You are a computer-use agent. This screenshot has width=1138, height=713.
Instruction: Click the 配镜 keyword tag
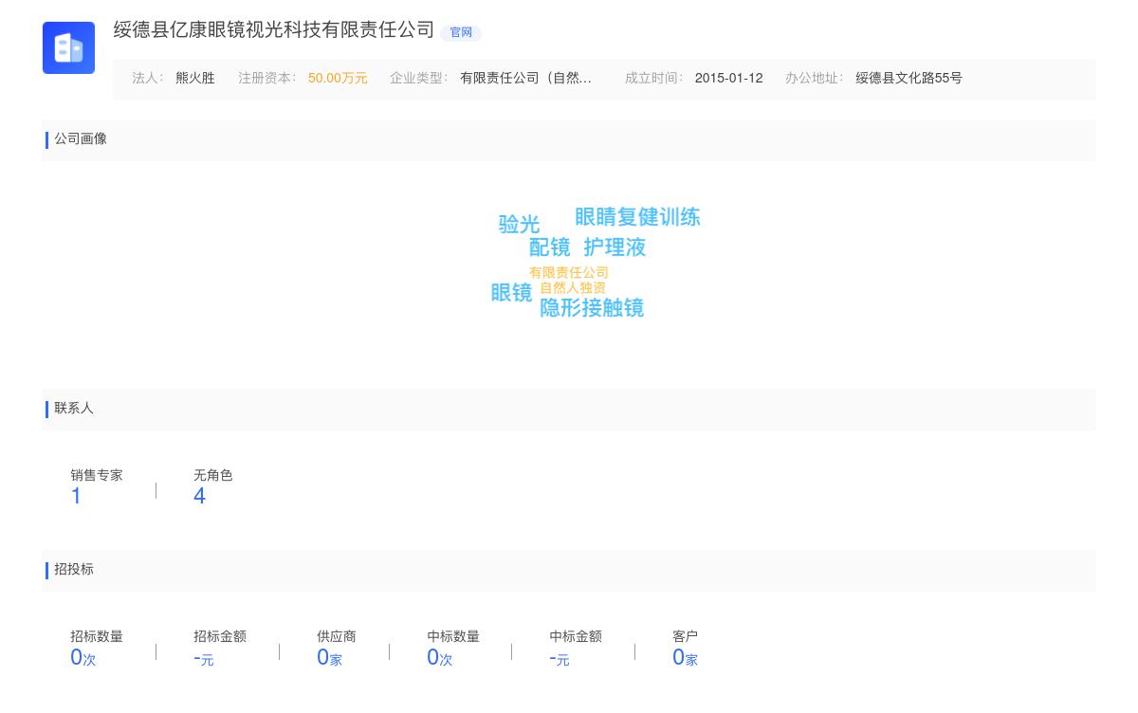pos(549,247)
